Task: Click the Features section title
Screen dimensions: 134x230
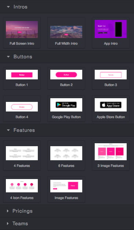Action: click(24, 130)
